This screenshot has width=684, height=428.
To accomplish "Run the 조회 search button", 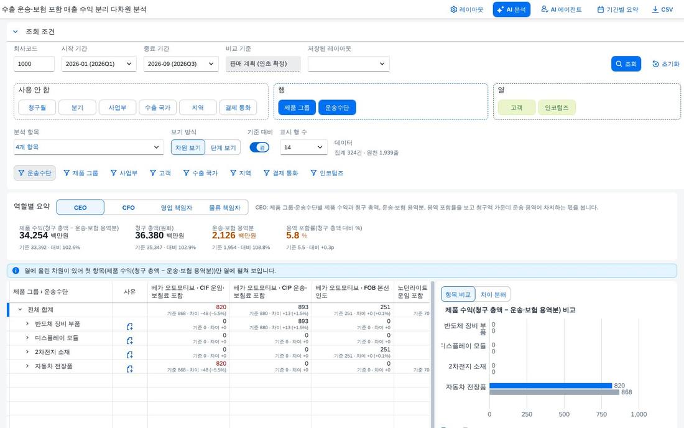I will (626, 63).
